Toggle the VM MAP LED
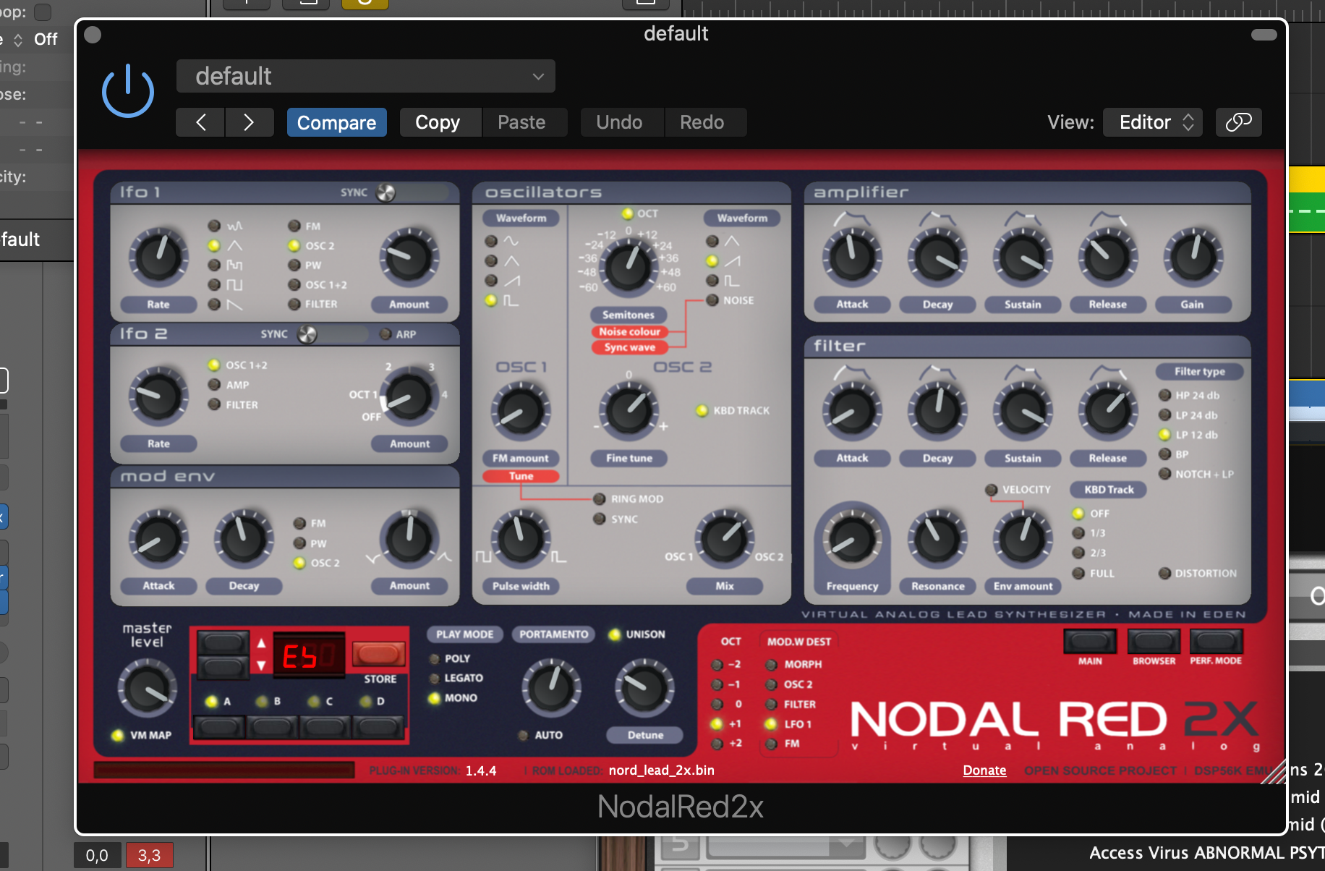Screen dimensions: 1325x871 point(117,735)
